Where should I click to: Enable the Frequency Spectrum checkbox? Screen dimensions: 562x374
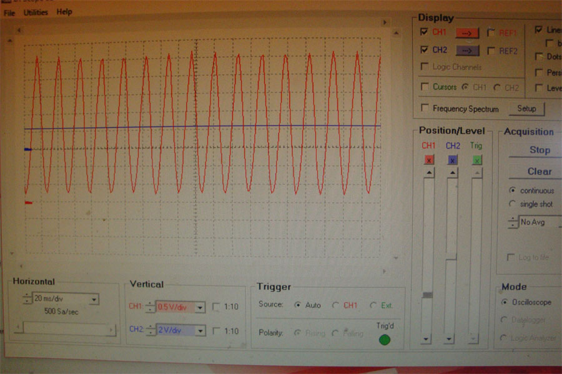(x=425, y=108)
